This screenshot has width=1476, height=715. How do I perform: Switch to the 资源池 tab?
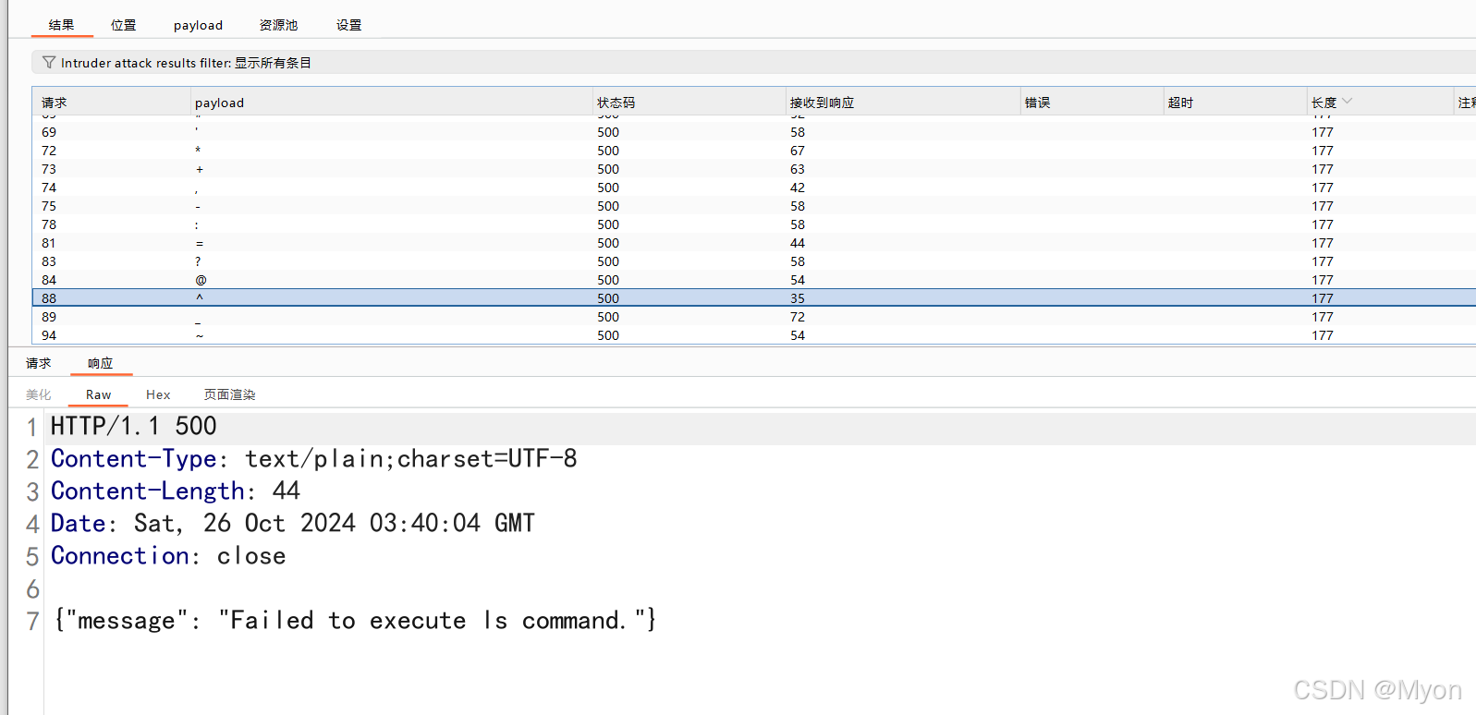278,25
